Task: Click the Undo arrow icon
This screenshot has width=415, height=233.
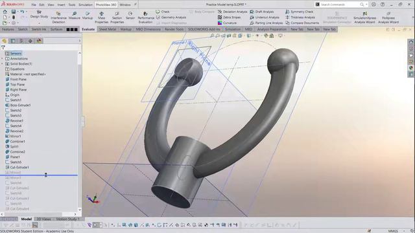Action: [22, 12]
